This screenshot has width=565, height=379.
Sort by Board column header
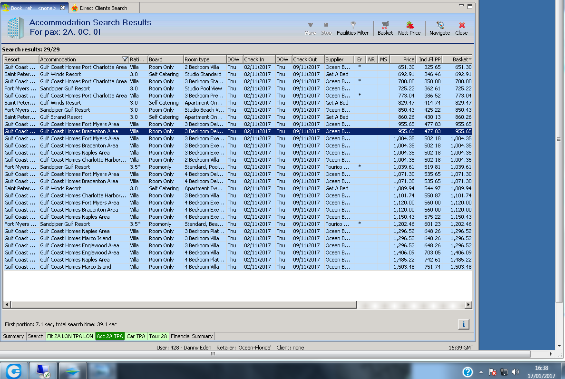(x=166, y=59)
